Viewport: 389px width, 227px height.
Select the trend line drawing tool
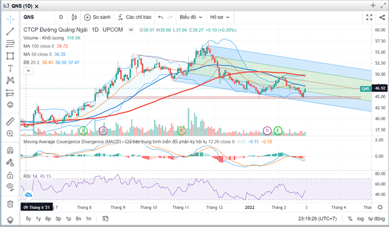click(10, 32)
